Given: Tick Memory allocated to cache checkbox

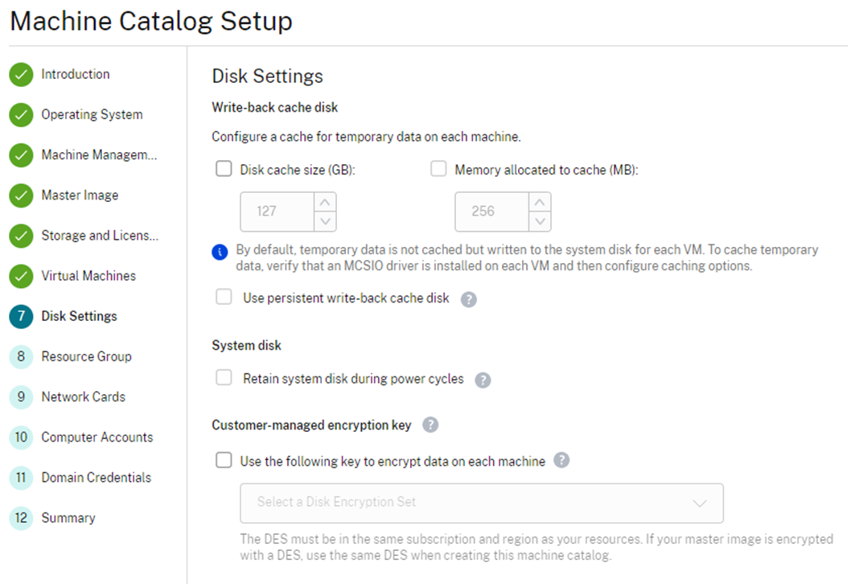Looking at the screenshot, I should (x=438, y=168).
